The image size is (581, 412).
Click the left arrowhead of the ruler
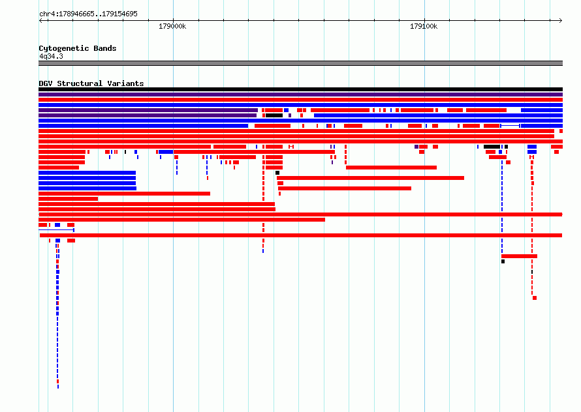(x=40, y=20)
